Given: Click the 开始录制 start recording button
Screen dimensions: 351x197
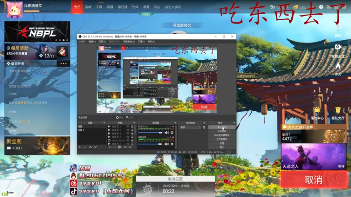Looking at the screenshot, I should point(222,131).
